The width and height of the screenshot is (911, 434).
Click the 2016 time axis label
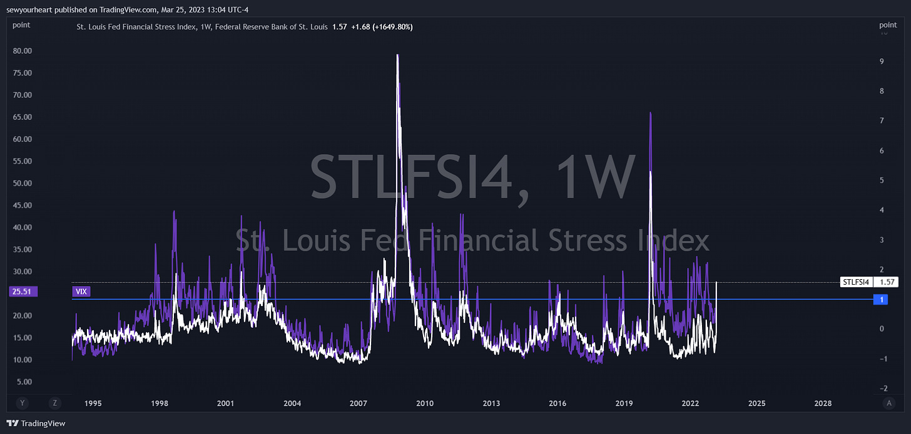[557, 403]
